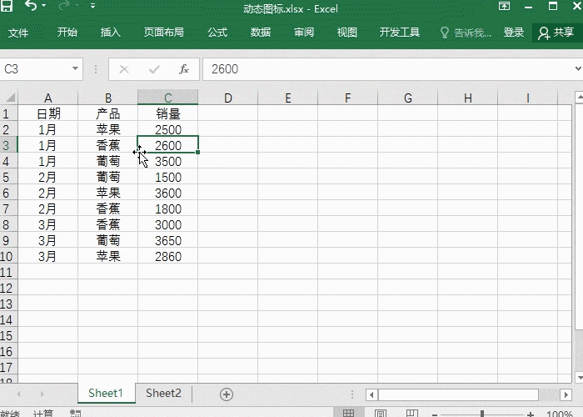Add a new sheet with the plus icon
The image size is (583, 417).
pos(227,394)
